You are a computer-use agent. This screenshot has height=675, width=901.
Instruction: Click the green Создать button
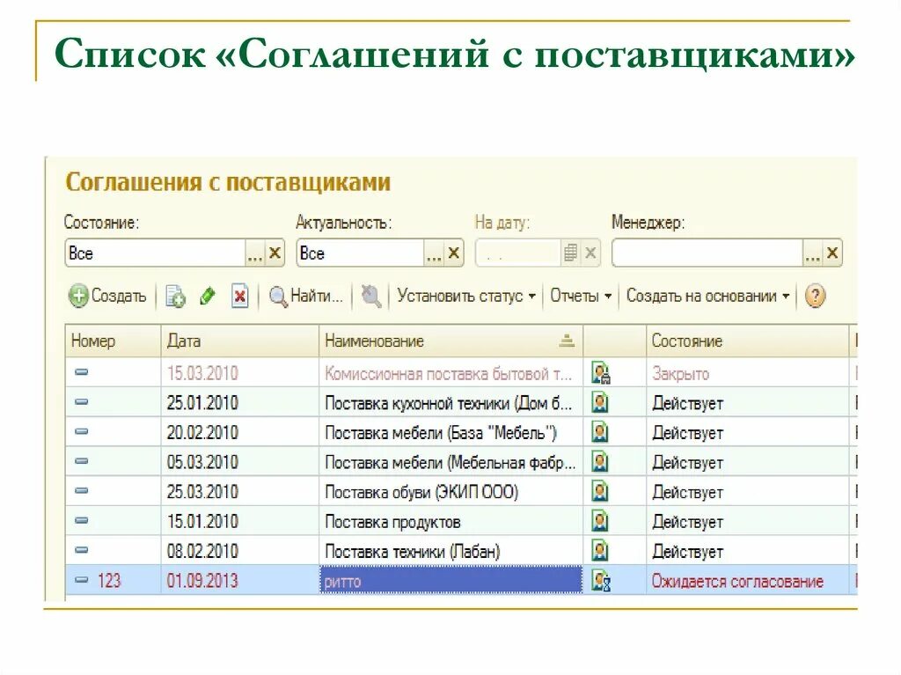point(107,296)
